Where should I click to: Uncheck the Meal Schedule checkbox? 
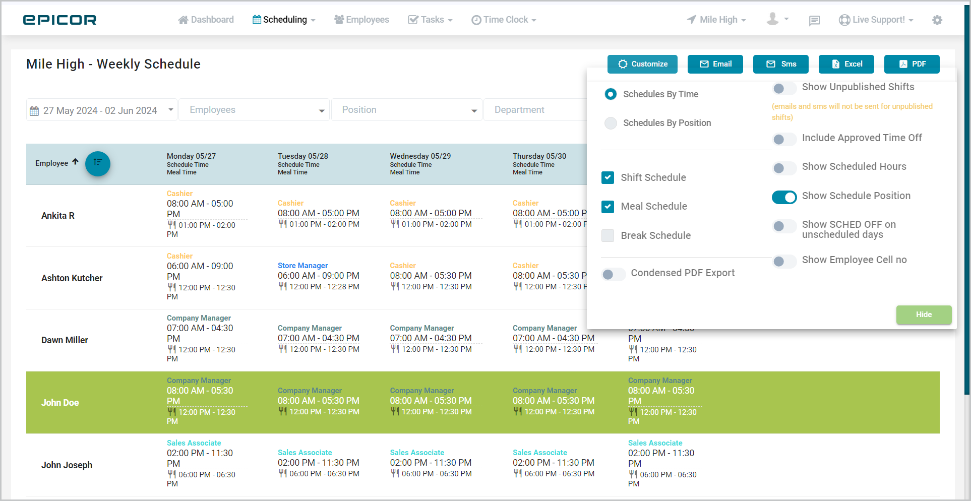(608, 206)
